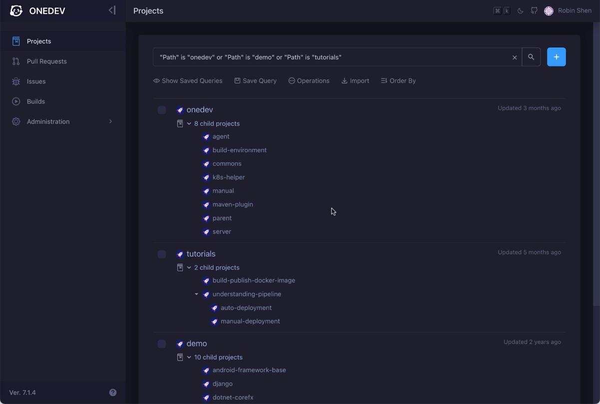Open the help icon beside the version number
The image size is (600, 404).
point(113,393)
